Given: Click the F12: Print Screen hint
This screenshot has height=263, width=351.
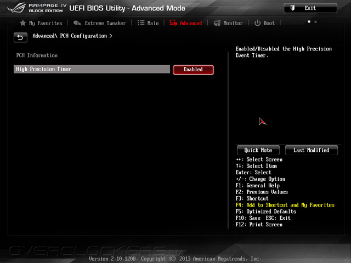Looking at the screenshot, I should tap(259, 224).
